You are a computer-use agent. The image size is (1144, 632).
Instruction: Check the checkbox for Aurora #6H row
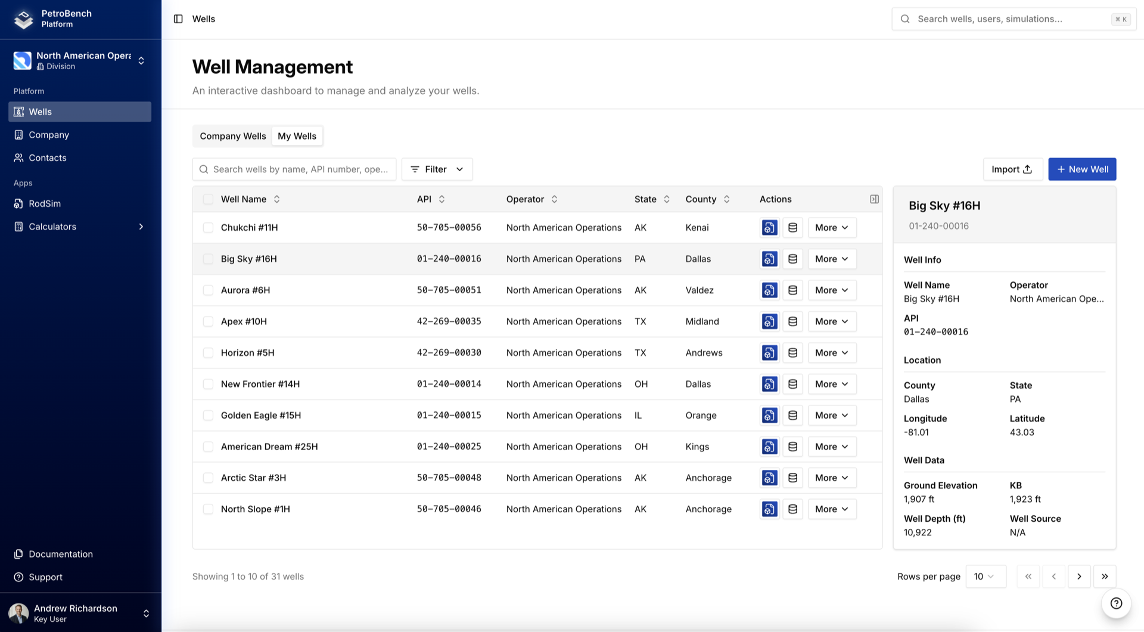coord(208,290)
